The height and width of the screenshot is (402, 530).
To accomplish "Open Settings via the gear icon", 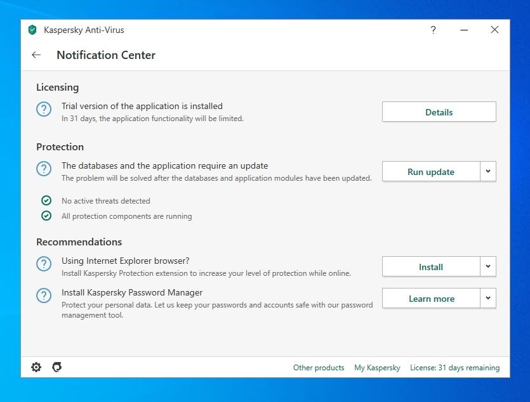I will coord(36,367).
